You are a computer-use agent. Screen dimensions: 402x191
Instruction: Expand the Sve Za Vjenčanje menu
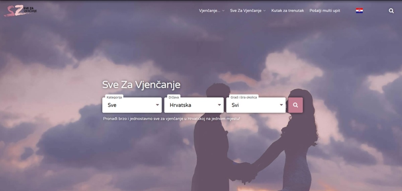[x=248, y=11]
